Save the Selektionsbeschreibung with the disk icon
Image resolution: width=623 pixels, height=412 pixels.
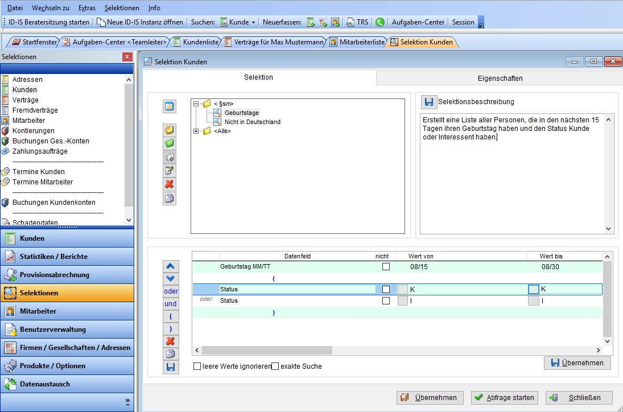(429, 102)
